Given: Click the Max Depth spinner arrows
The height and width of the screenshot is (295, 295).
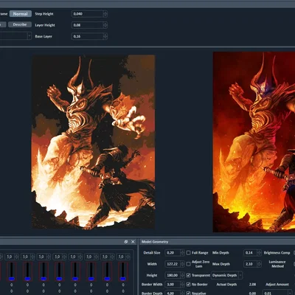Looking at the screenshot, I should [259, 264].
